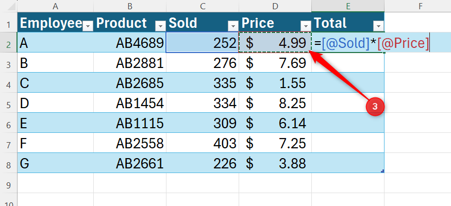Click Sold value 334

pos(203,102)
